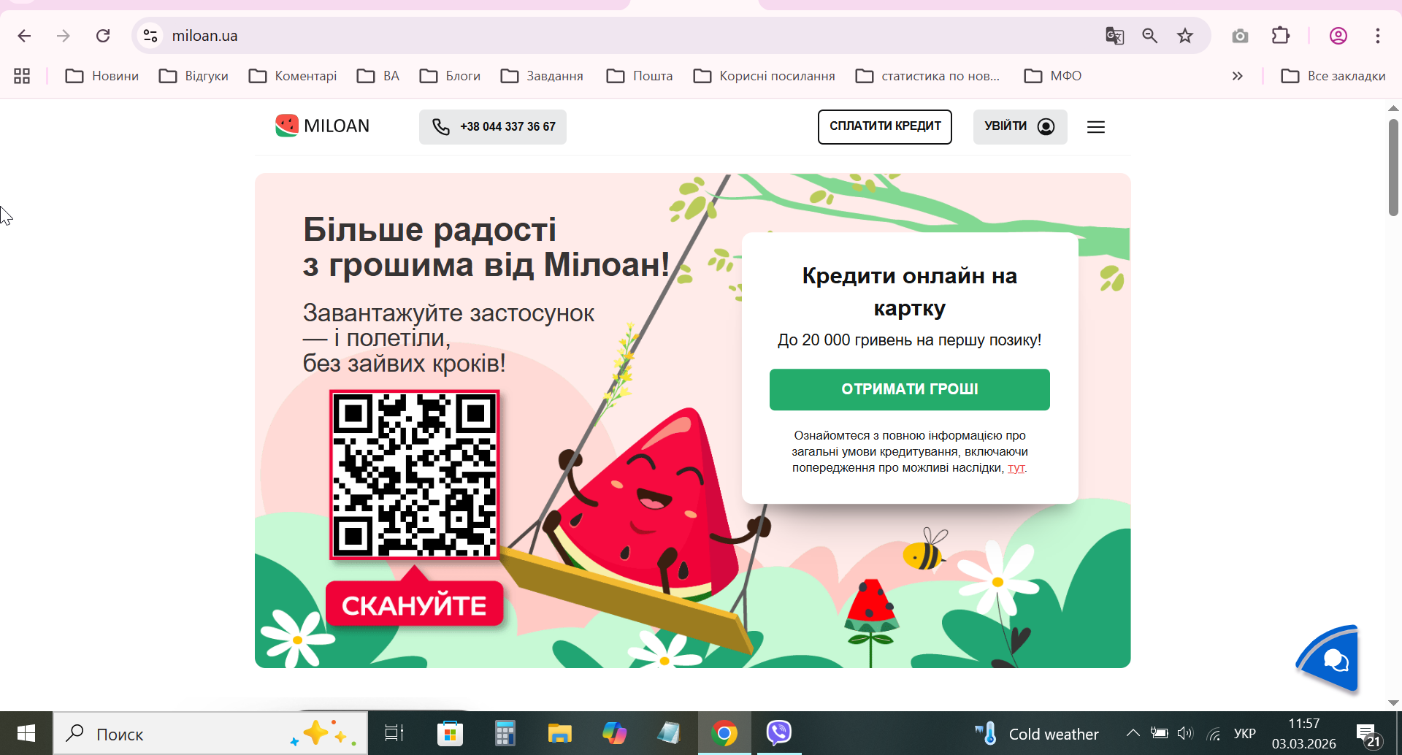This screenshot has width=1402, height=755.
Task: Open the Новини bookmarks folder
Action: (102, 76)
